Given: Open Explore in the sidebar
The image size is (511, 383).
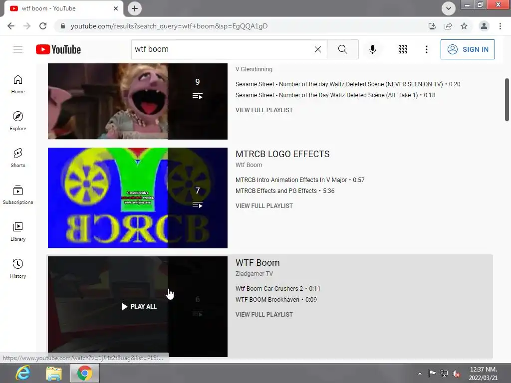Looking at the screenshot, I should coord(18,121).
